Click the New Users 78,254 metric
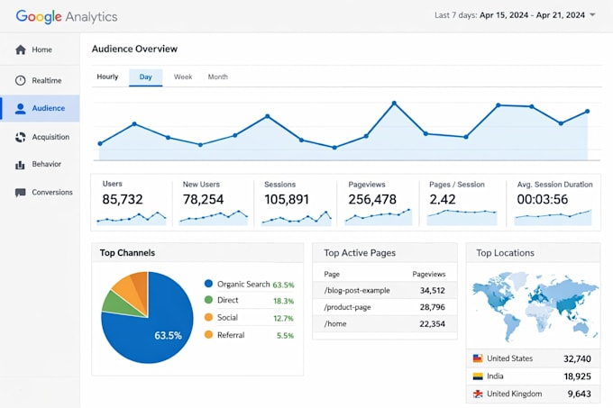613x408 pixels. tap(213, 203)
